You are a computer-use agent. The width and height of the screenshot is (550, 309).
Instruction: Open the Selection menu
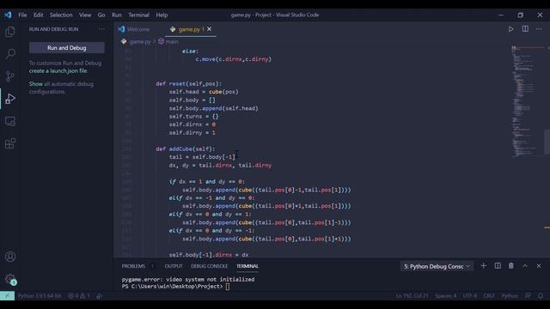point(61,15)
